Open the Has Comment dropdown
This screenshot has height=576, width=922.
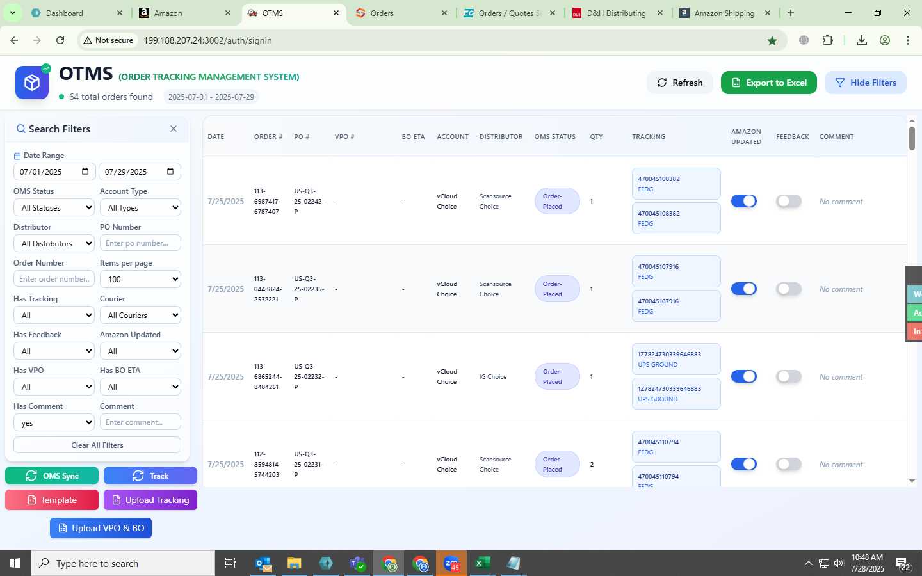pos(54,422)
